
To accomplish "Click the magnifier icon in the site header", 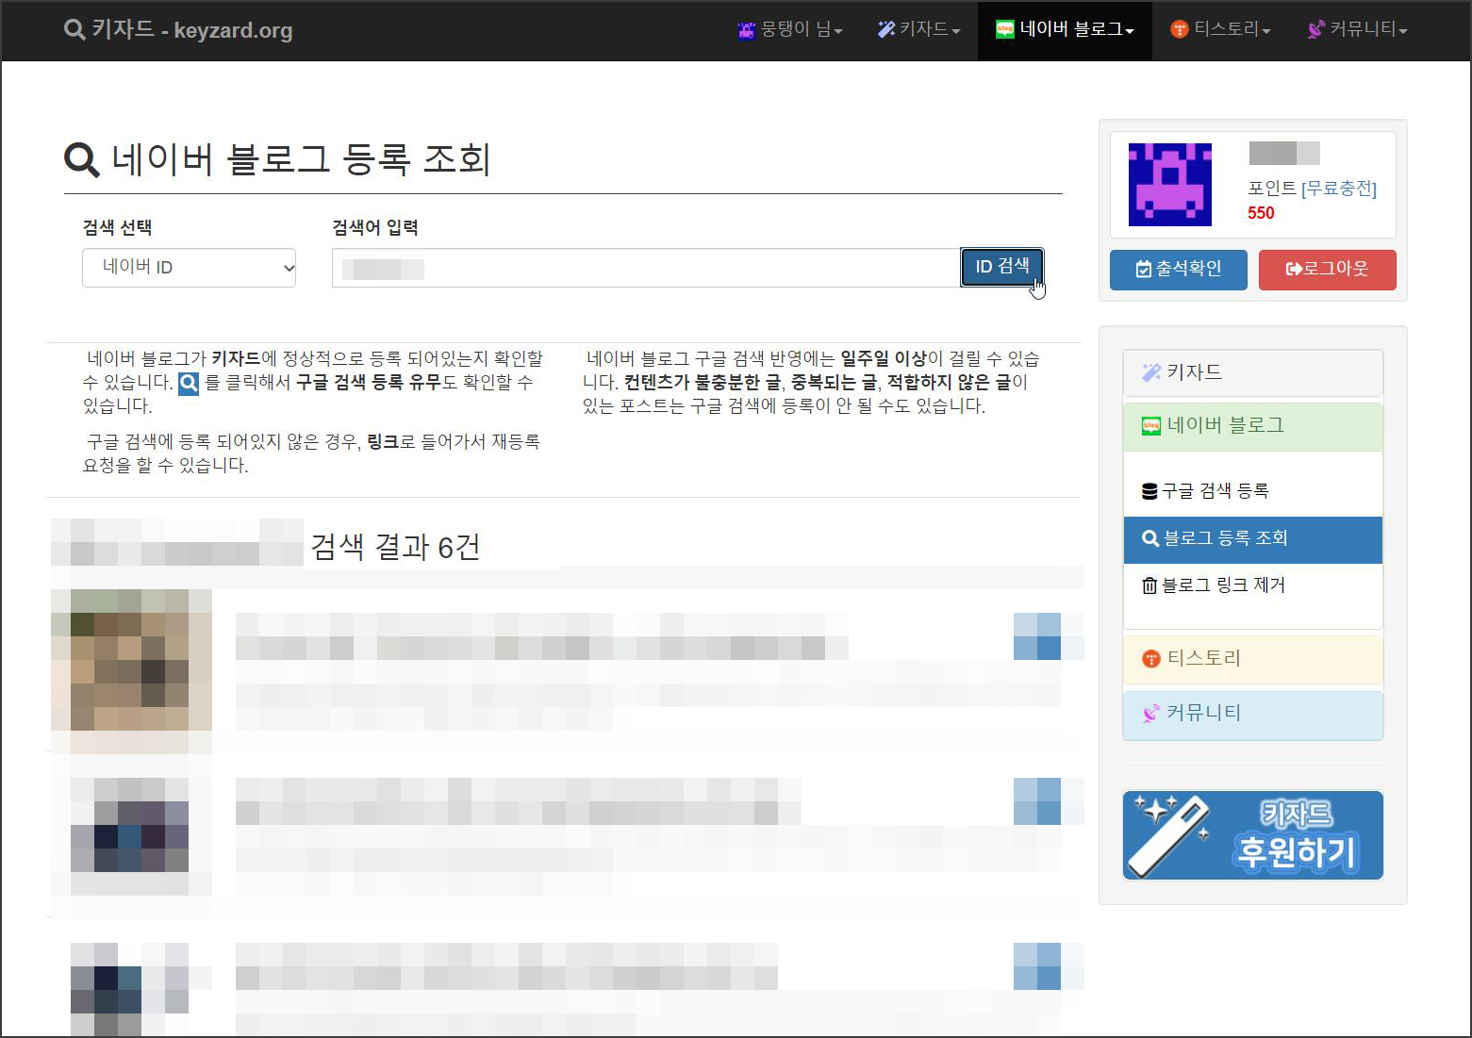I will point(74,29).
